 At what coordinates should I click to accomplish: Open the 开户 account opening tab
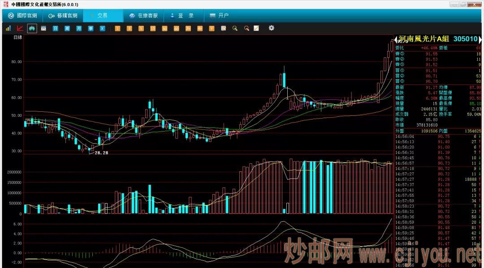220,15
